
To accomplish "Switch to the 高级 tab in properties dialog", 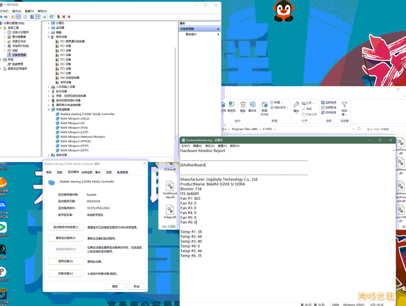I will [x=60, y=173].
